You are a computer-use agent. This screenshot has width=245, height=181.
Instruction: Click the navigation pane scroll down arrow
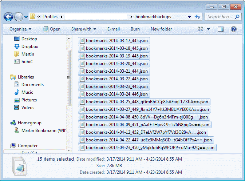69,150
